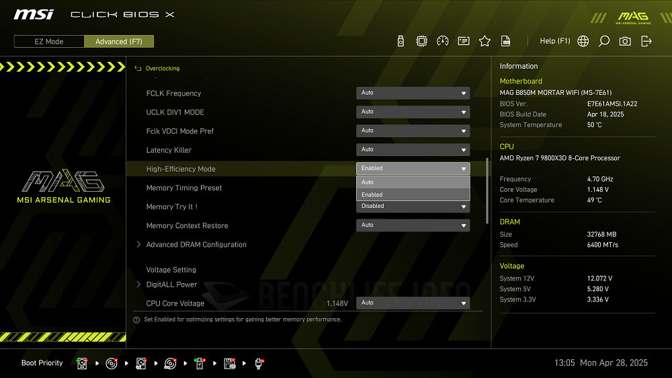Select the High-Efficiency Mode row label

click(180, 169)
